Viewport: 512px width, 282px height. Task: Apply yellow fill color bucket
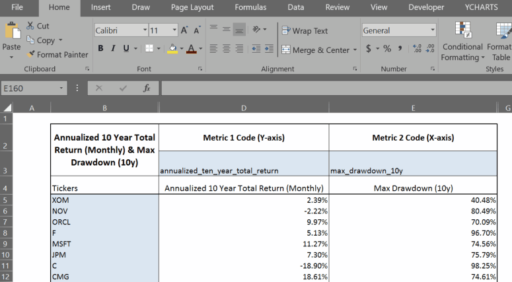[x=172, y=49]
